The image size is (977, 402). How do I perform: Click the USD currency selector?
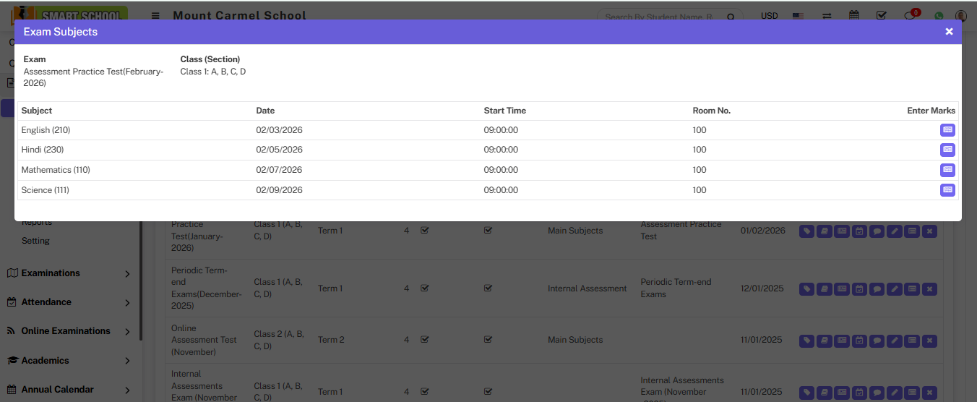[770, 16]
